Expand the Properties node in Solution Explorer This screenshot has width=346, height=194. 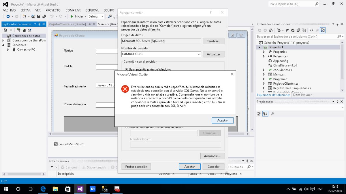pos(264,52)
